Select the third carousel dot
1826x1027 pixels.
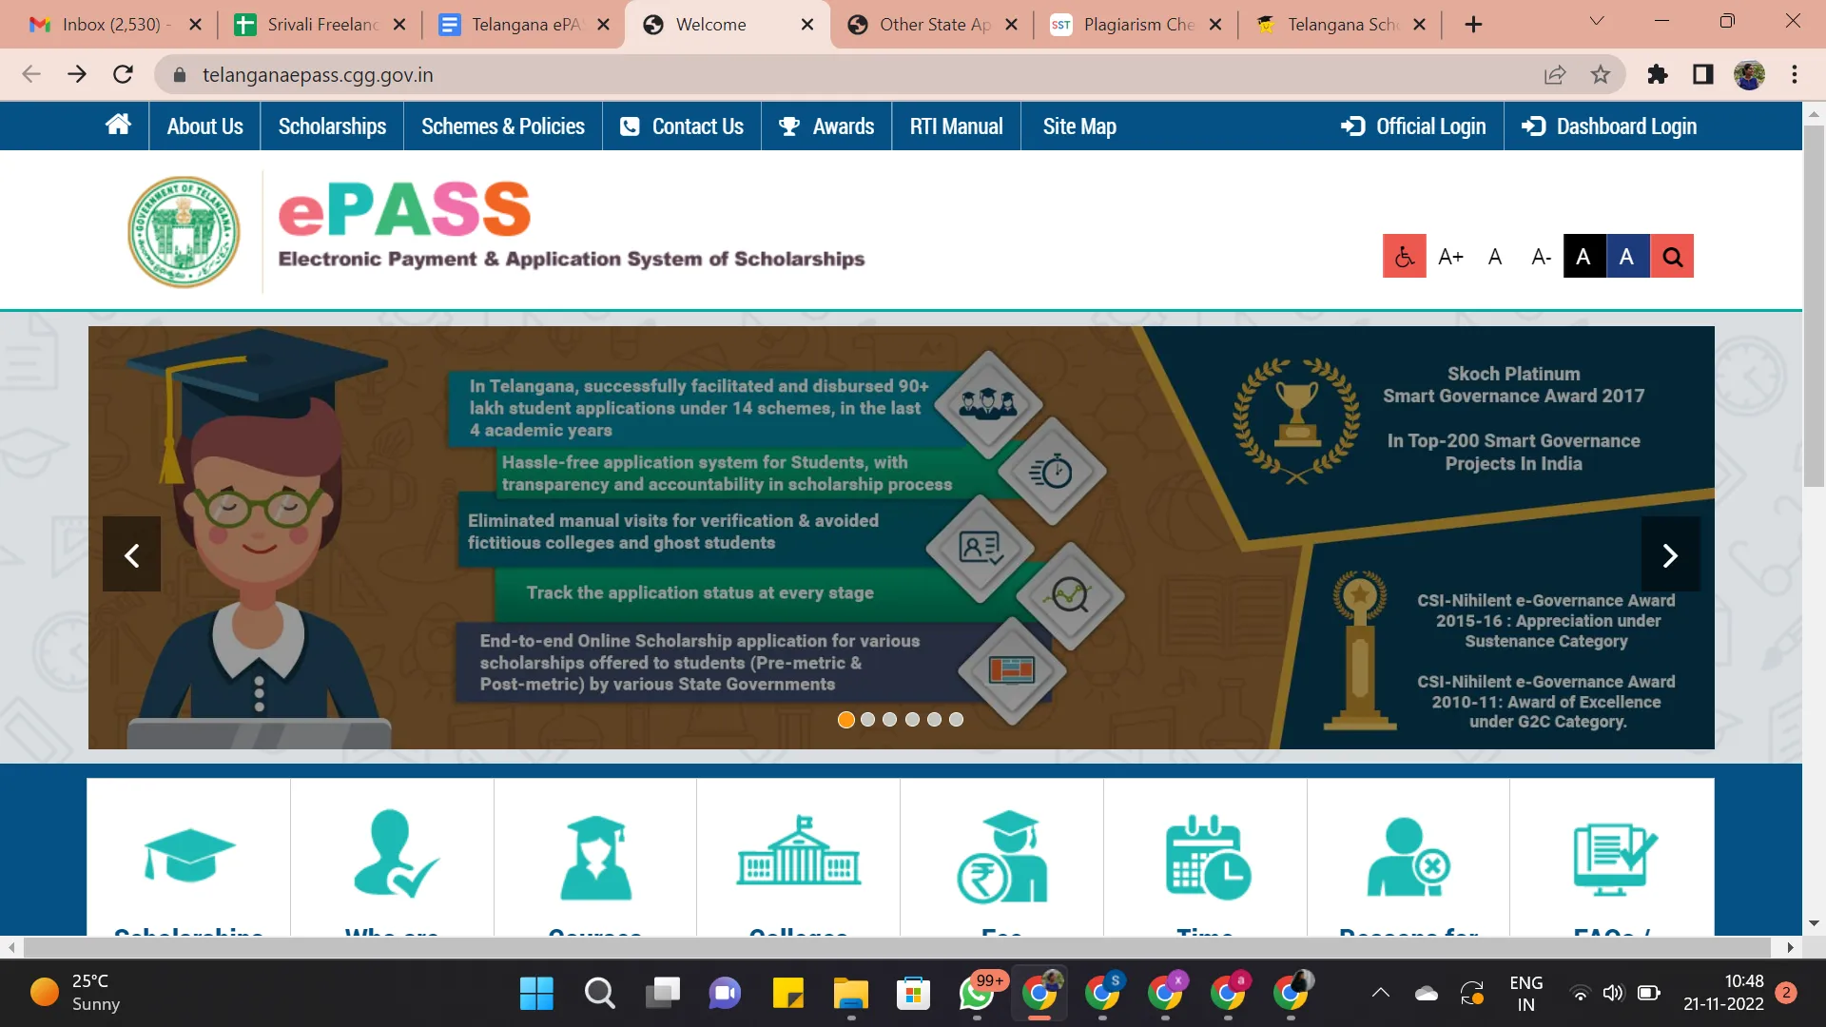click(889, 720)
